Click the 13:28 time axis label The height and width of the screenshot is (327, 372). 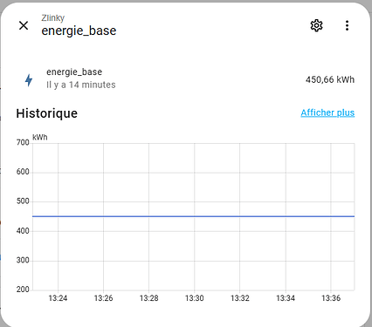tap(148, 298)
